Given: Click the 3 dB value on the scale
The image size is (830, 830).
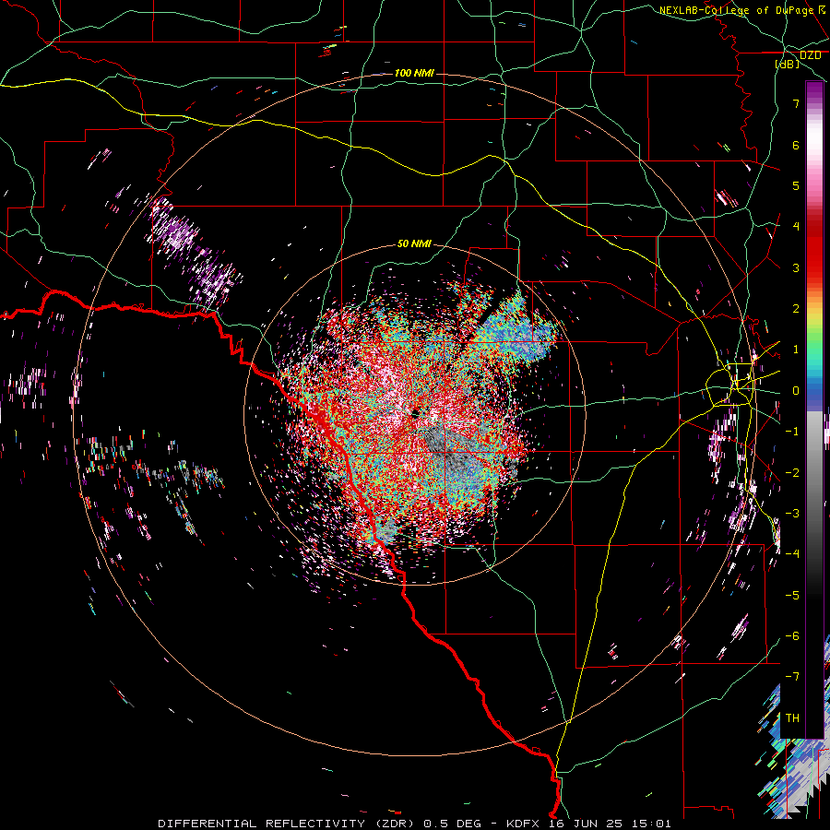Looking at the screenshot, I should pyautogui.click(x=796, y=267).
